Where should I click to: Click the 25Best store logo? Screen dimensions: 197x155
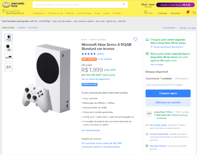(x=149, y=114)
